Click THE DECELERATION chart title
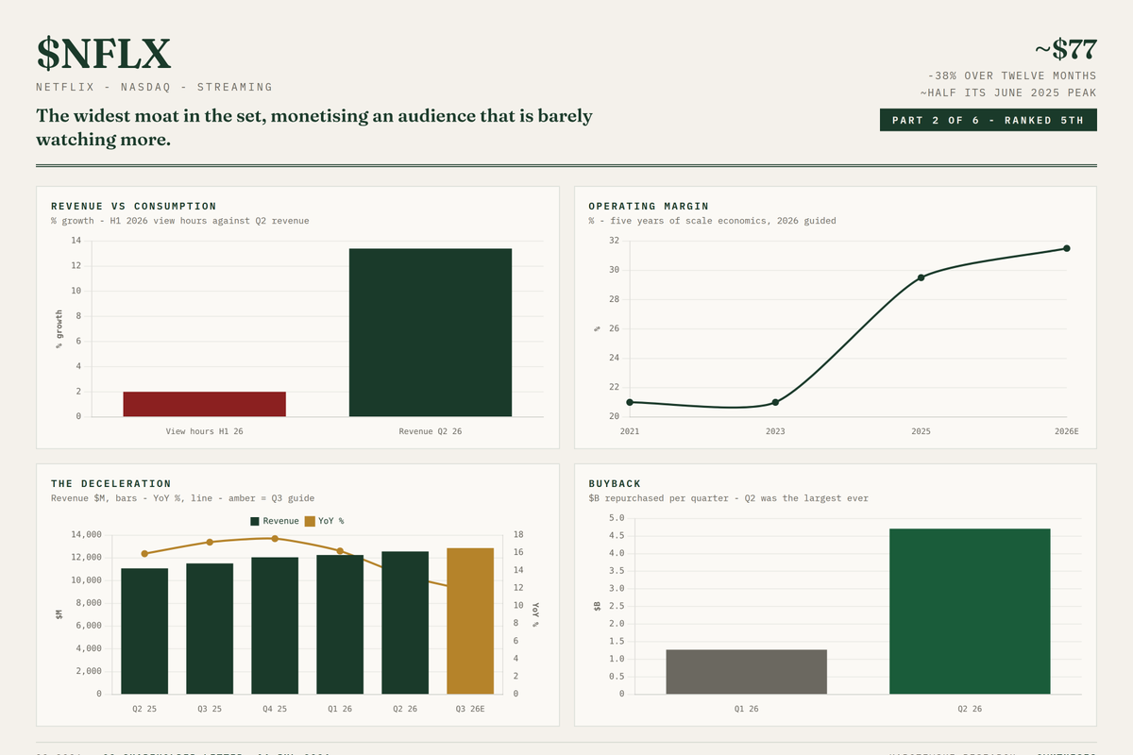 111,483
